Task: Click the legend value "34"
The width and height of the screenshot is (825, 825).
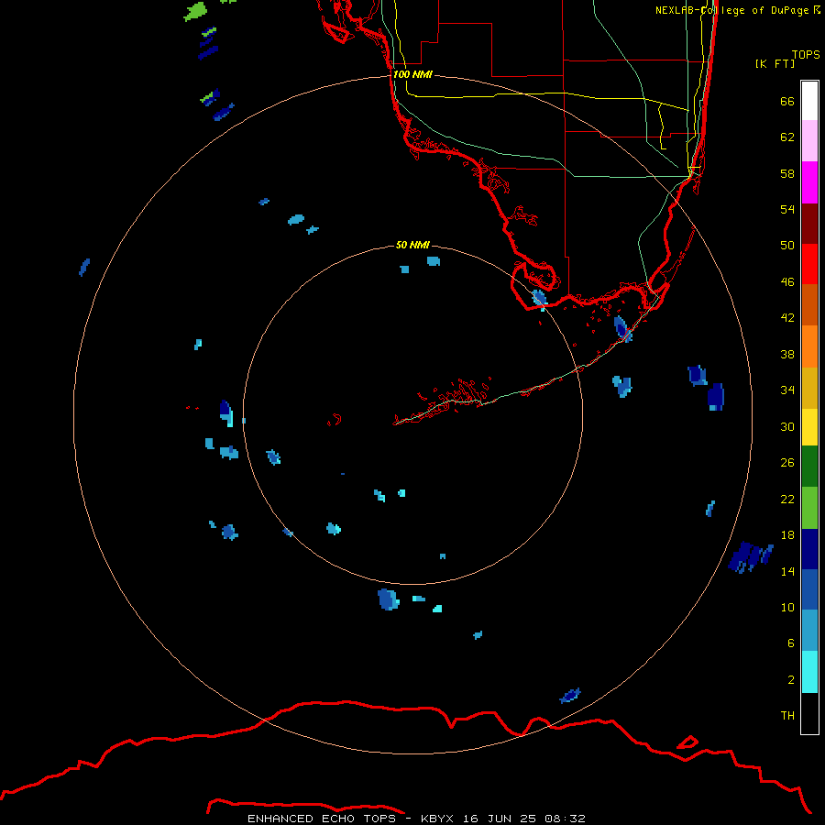Action: [787, 390]
